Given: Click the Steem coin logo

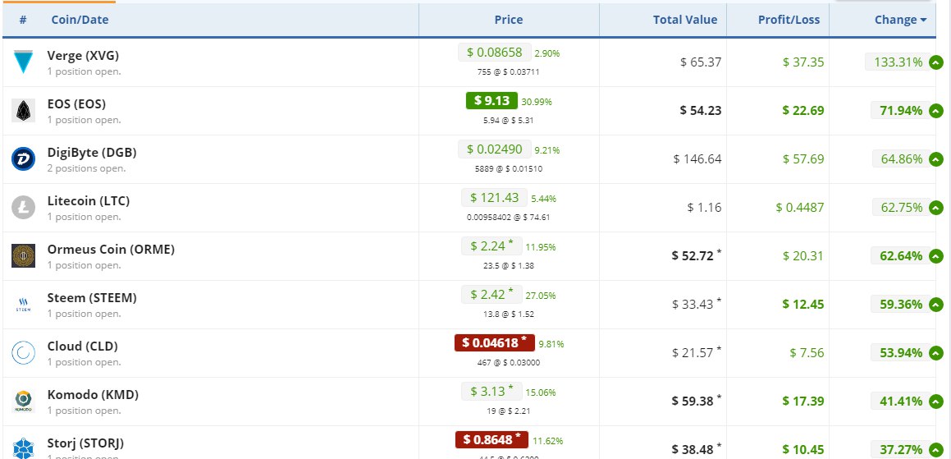Looking at the screenshot, I should 23,305.
